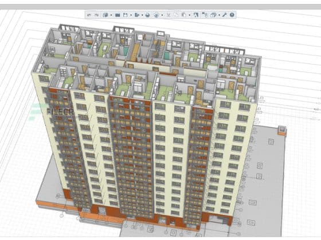
Task: Open the dropdown next to the project icon
Action: tap(111, 15)
